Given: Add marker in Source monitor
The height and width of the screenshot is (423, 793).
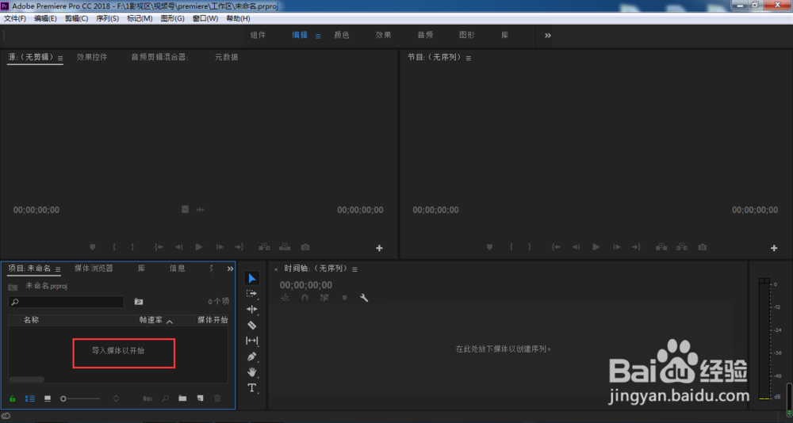Looking at the screenshot, I should click(x=93, y=247).
